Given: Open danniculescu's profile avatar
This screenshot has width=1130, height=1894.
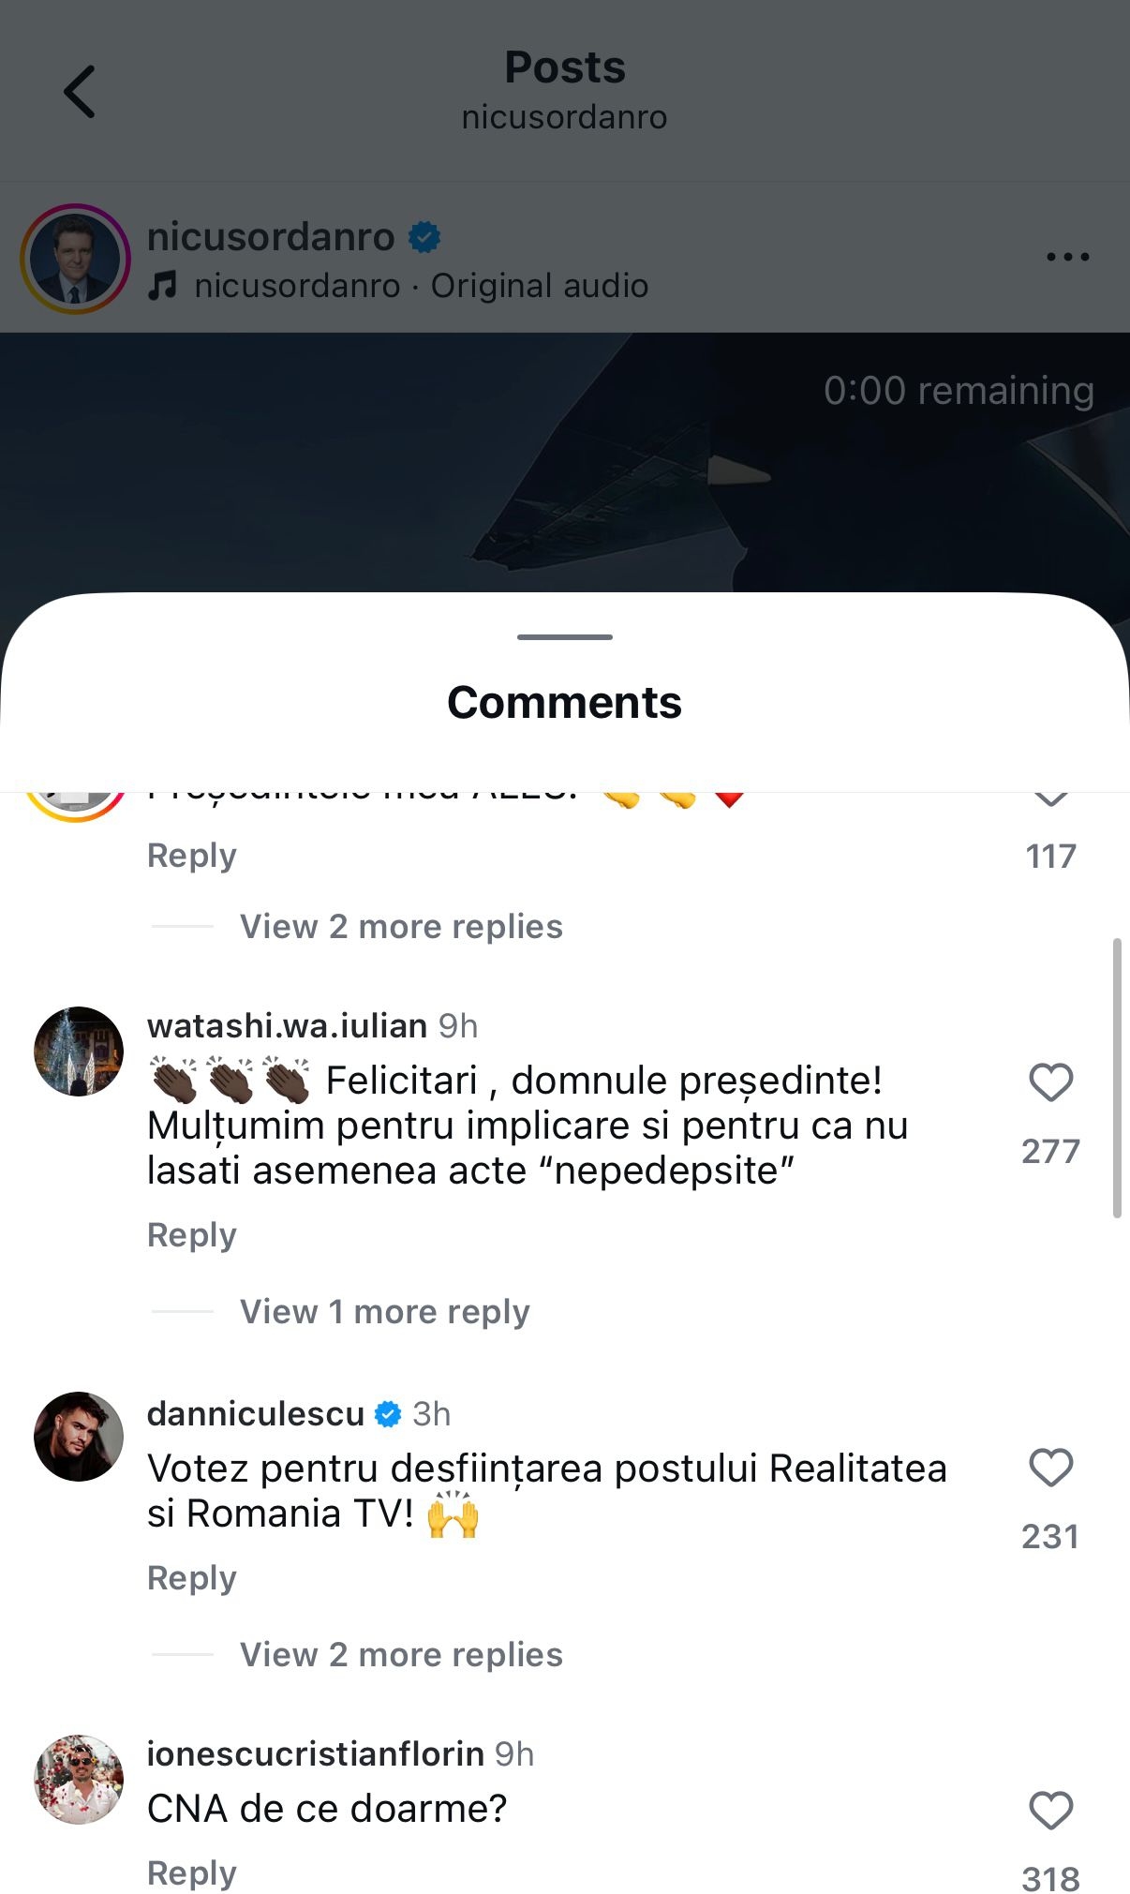Looking at the screenshot, I should [x=79, y=1436].
